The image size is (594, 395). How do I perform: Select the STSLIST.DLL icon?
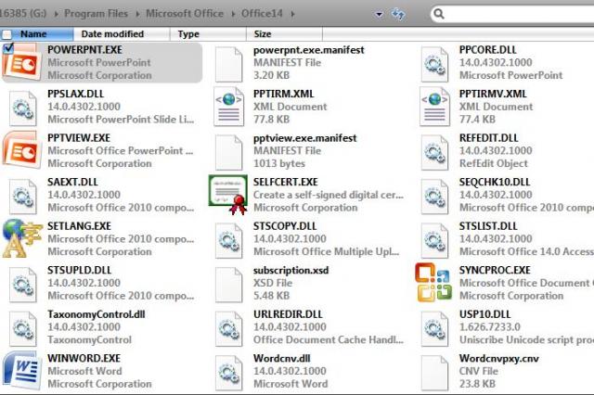tap(434, 241)
